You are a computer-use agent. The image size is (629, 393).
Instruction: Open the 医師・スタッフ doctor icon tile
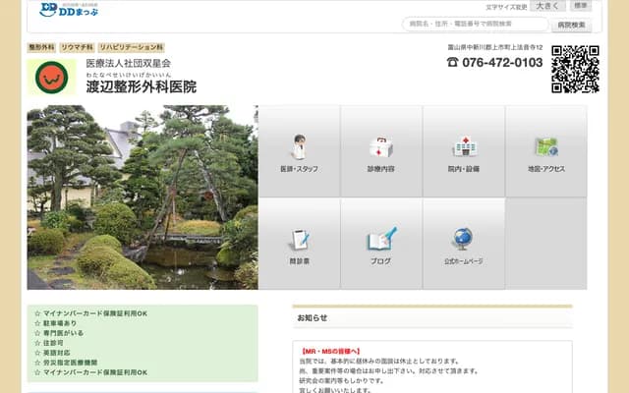pyautogui.click(x=299, y=151)
